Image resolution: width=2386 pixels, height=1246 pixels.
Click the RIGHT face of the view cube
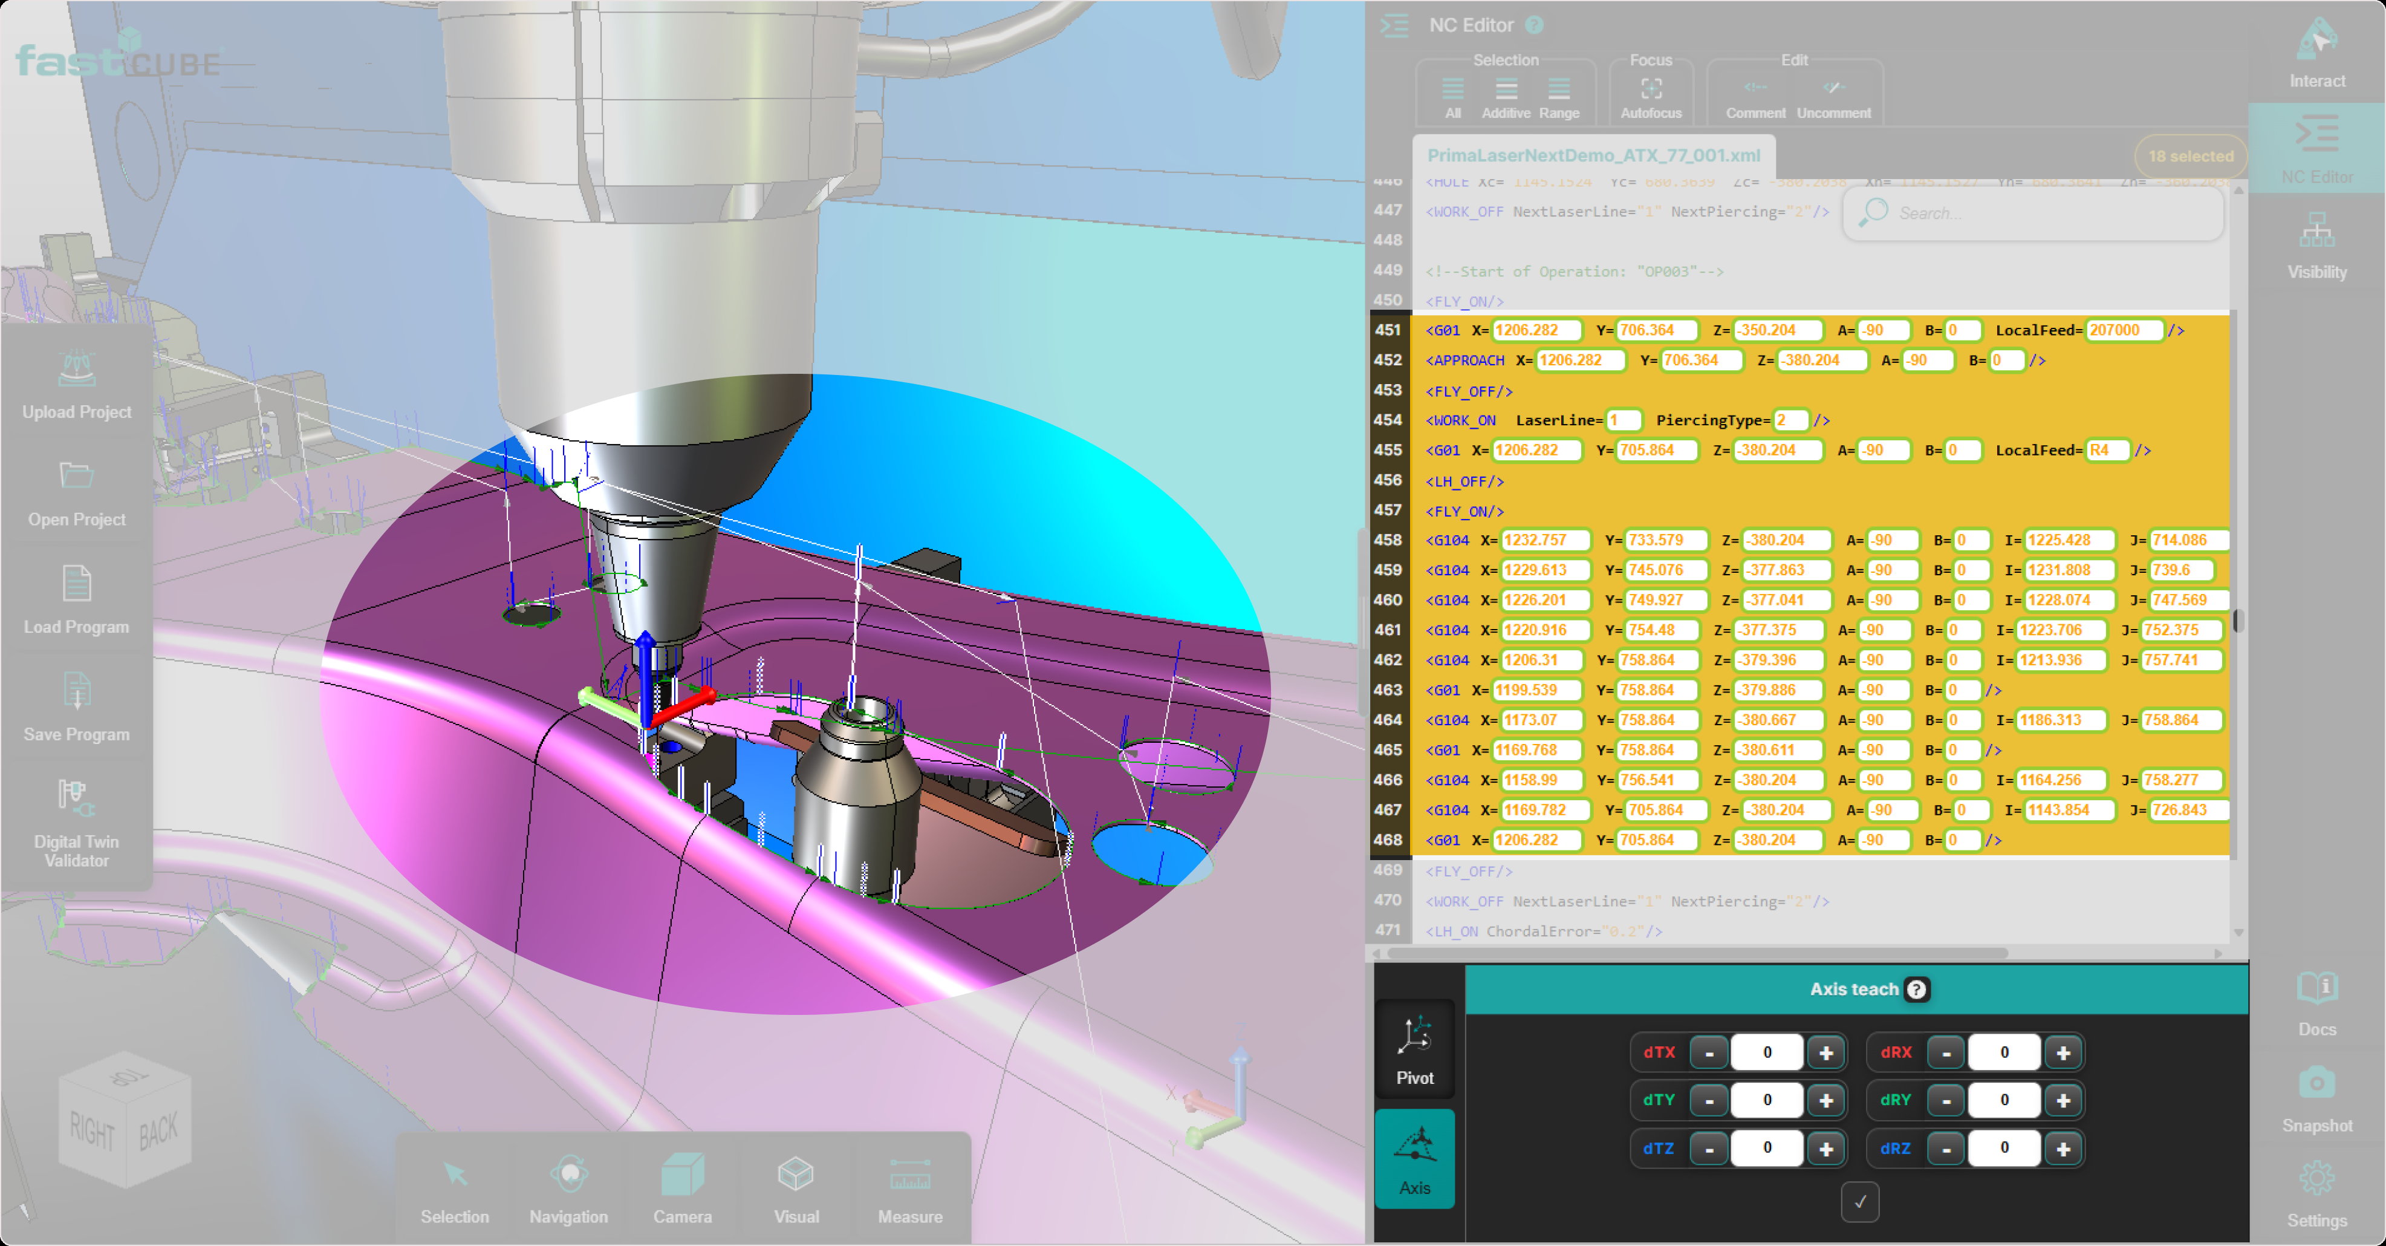(x=93, y=1132)
